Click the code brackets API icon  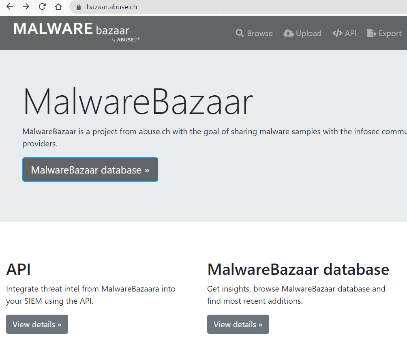pyautogui.click(x=337, y=33)
